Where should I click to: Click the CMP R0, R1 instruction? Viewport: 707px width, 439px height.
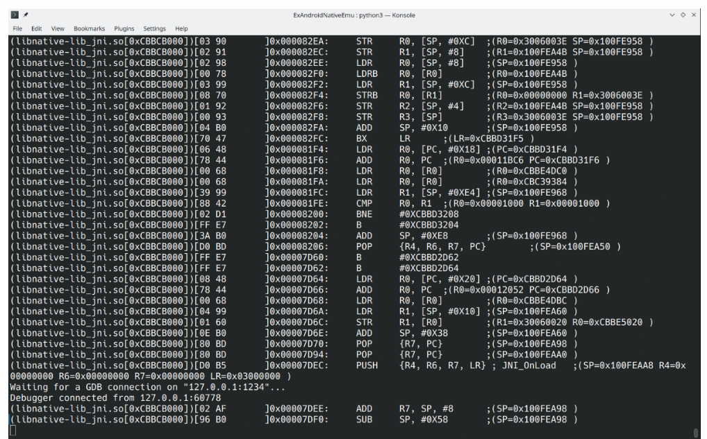coord(394,203)
